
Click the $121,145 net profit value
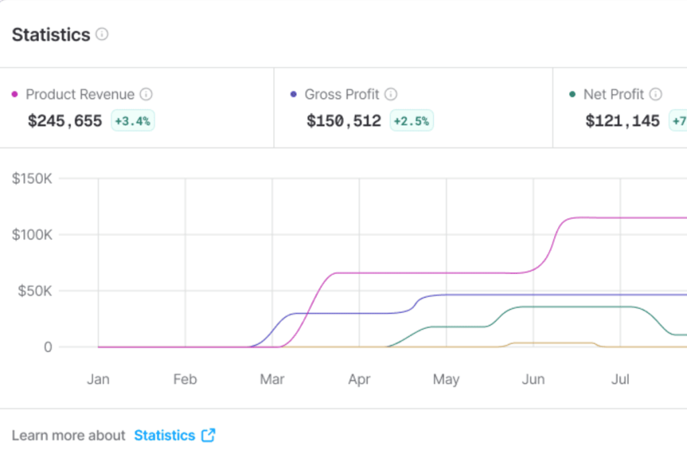coord(623,121)
